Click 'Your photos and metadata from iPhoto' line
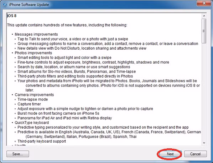Image resolution: width=213 pixels, height=163 pixels. [x=109, y=85]
